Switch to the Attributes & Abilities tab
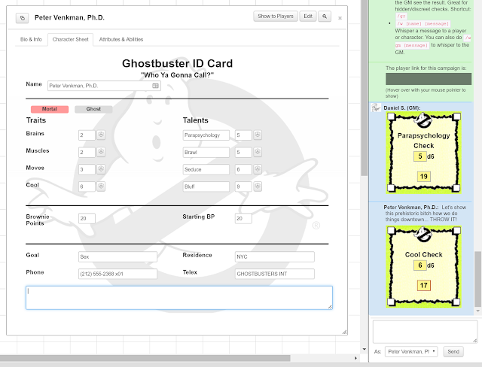This screenshot has height=367, width=482. (121, 39)
